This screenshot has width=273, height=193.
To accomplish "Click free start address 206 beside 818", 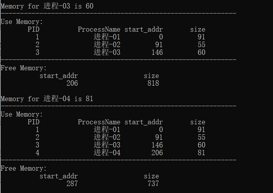I will coord(72,83).
